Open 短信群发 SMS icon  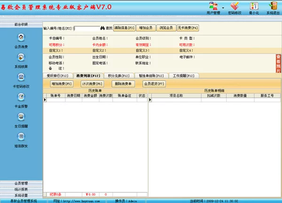(x=21, y=136)
